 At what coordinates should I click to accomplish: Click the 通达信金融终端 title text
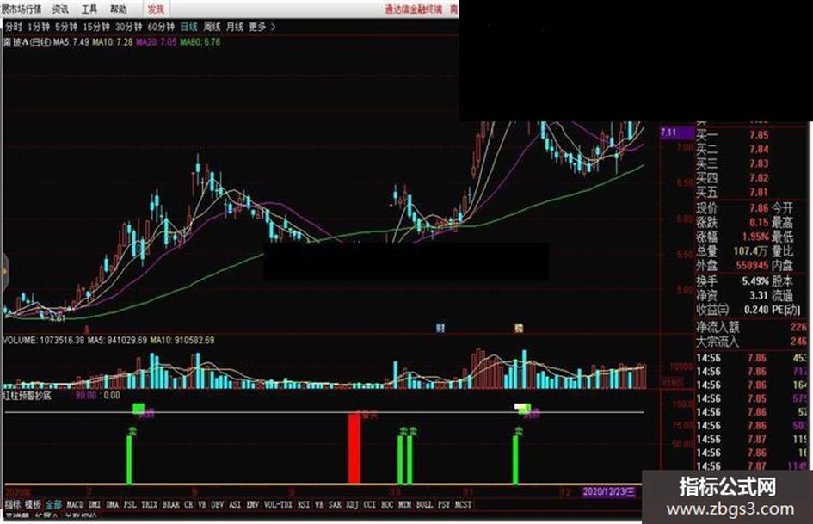[x=413, y=9]
